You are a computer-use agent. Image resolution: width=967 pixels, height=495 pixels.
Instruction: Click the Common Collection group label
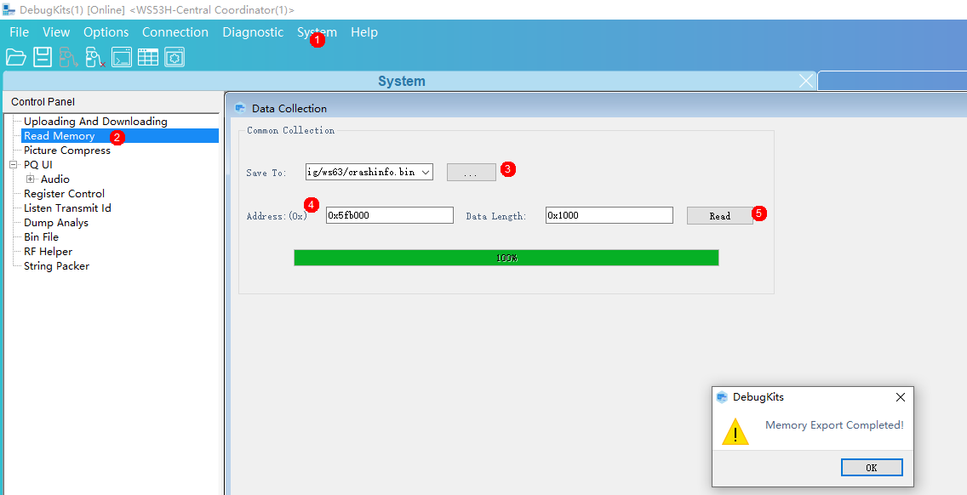point(290,131)
